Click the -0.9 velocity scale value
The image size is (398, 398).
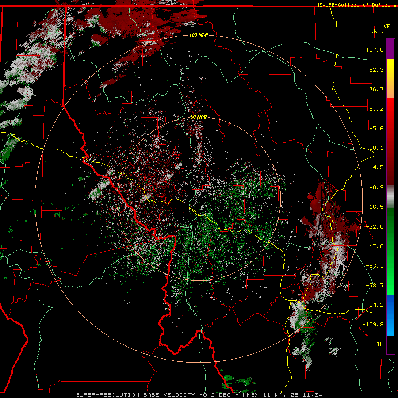pos(376,188)
